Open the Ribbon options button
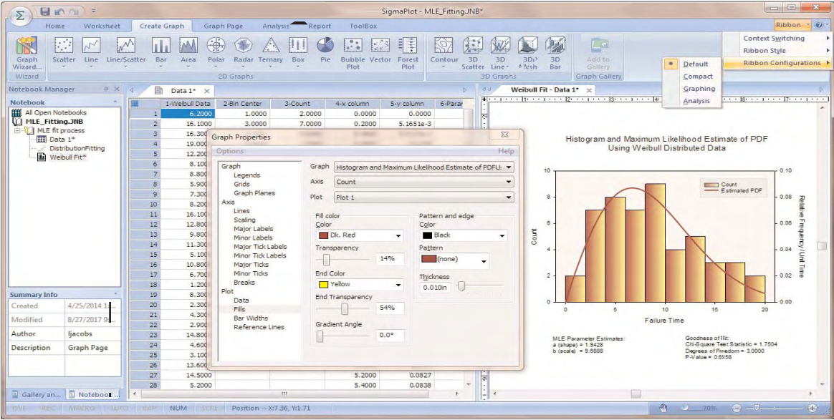The height and width of the screenshot is (420, 834). point(791,25)
